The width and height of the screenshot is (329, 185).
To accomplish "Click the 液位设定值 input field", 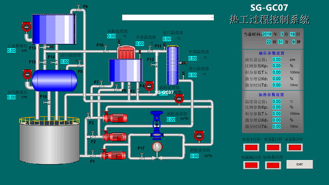I will 277,60.
